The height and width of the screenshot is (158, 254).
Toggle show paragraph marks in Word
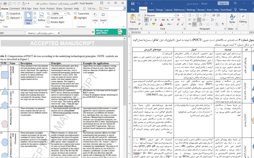(x=223, y=24)
